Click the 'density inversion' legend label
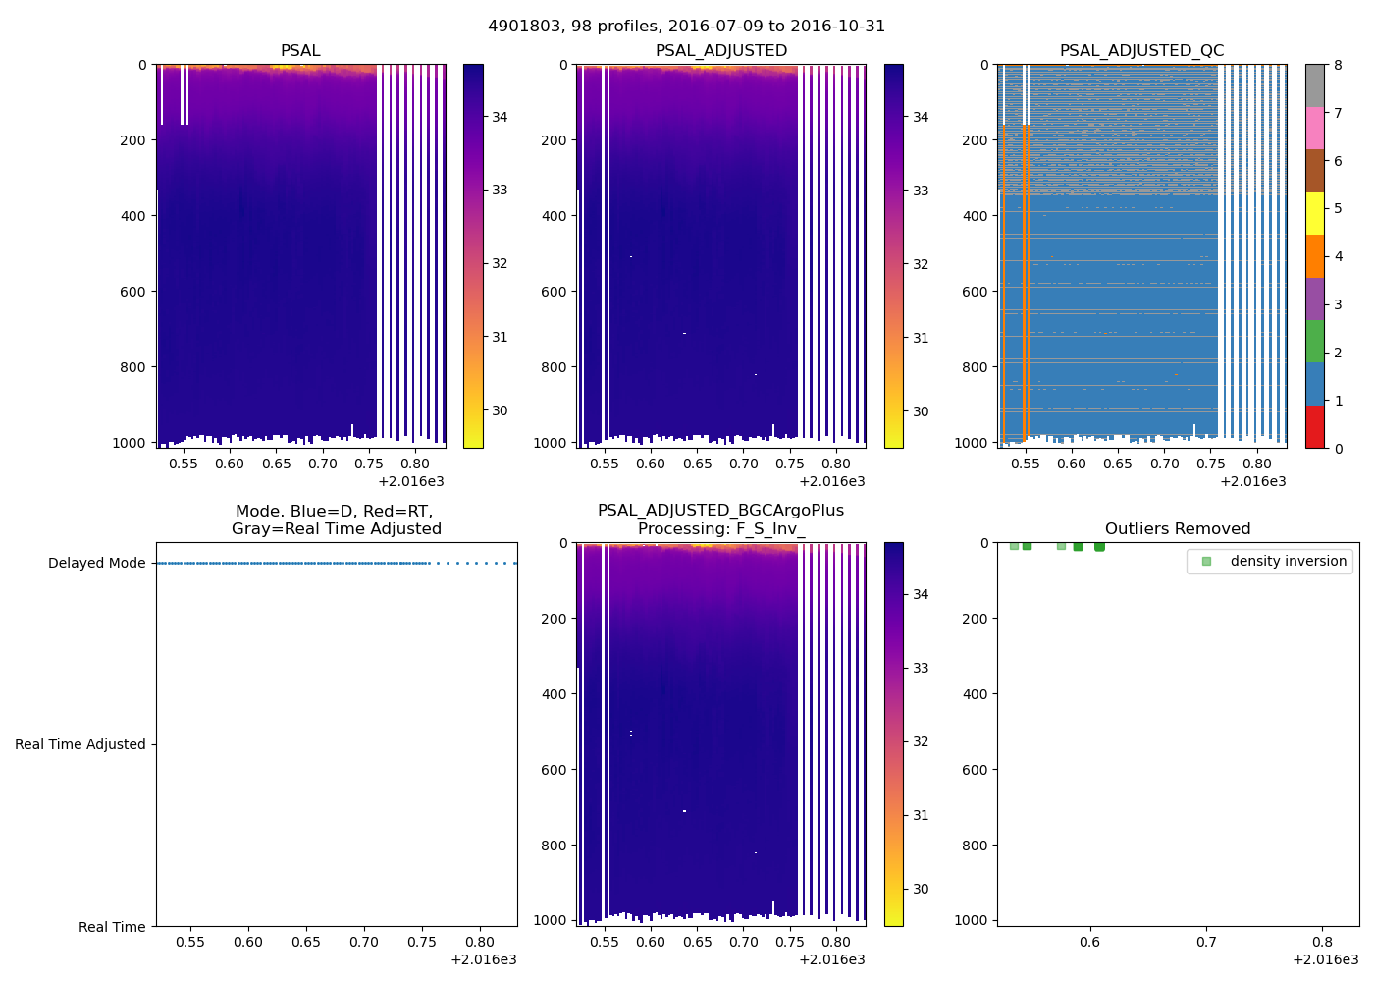 tap(1288, 562)
